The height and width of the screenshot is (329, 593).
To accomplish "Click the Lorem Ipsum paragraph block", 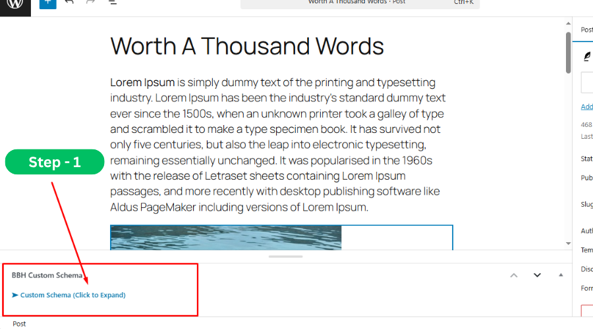I will pyautogui.click(x=279, y=145).
